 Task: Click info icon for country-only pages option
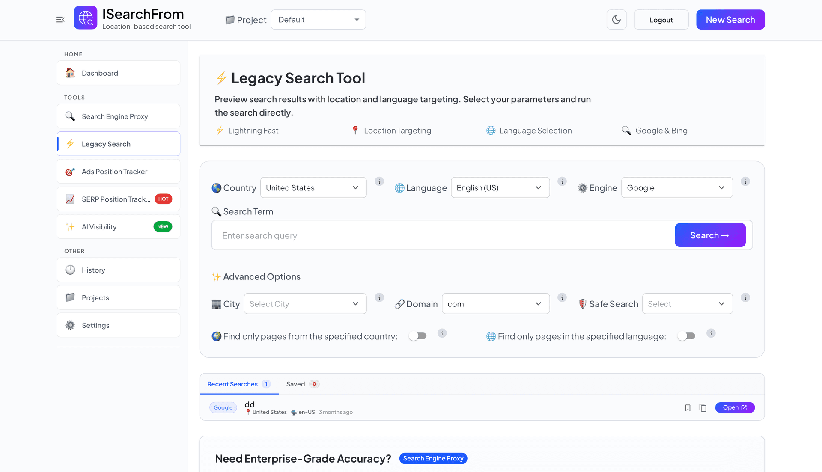[442, 333]
